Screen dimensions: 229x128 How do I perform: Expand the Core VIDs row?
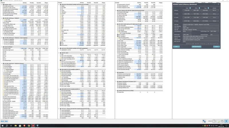coord(3,20)
